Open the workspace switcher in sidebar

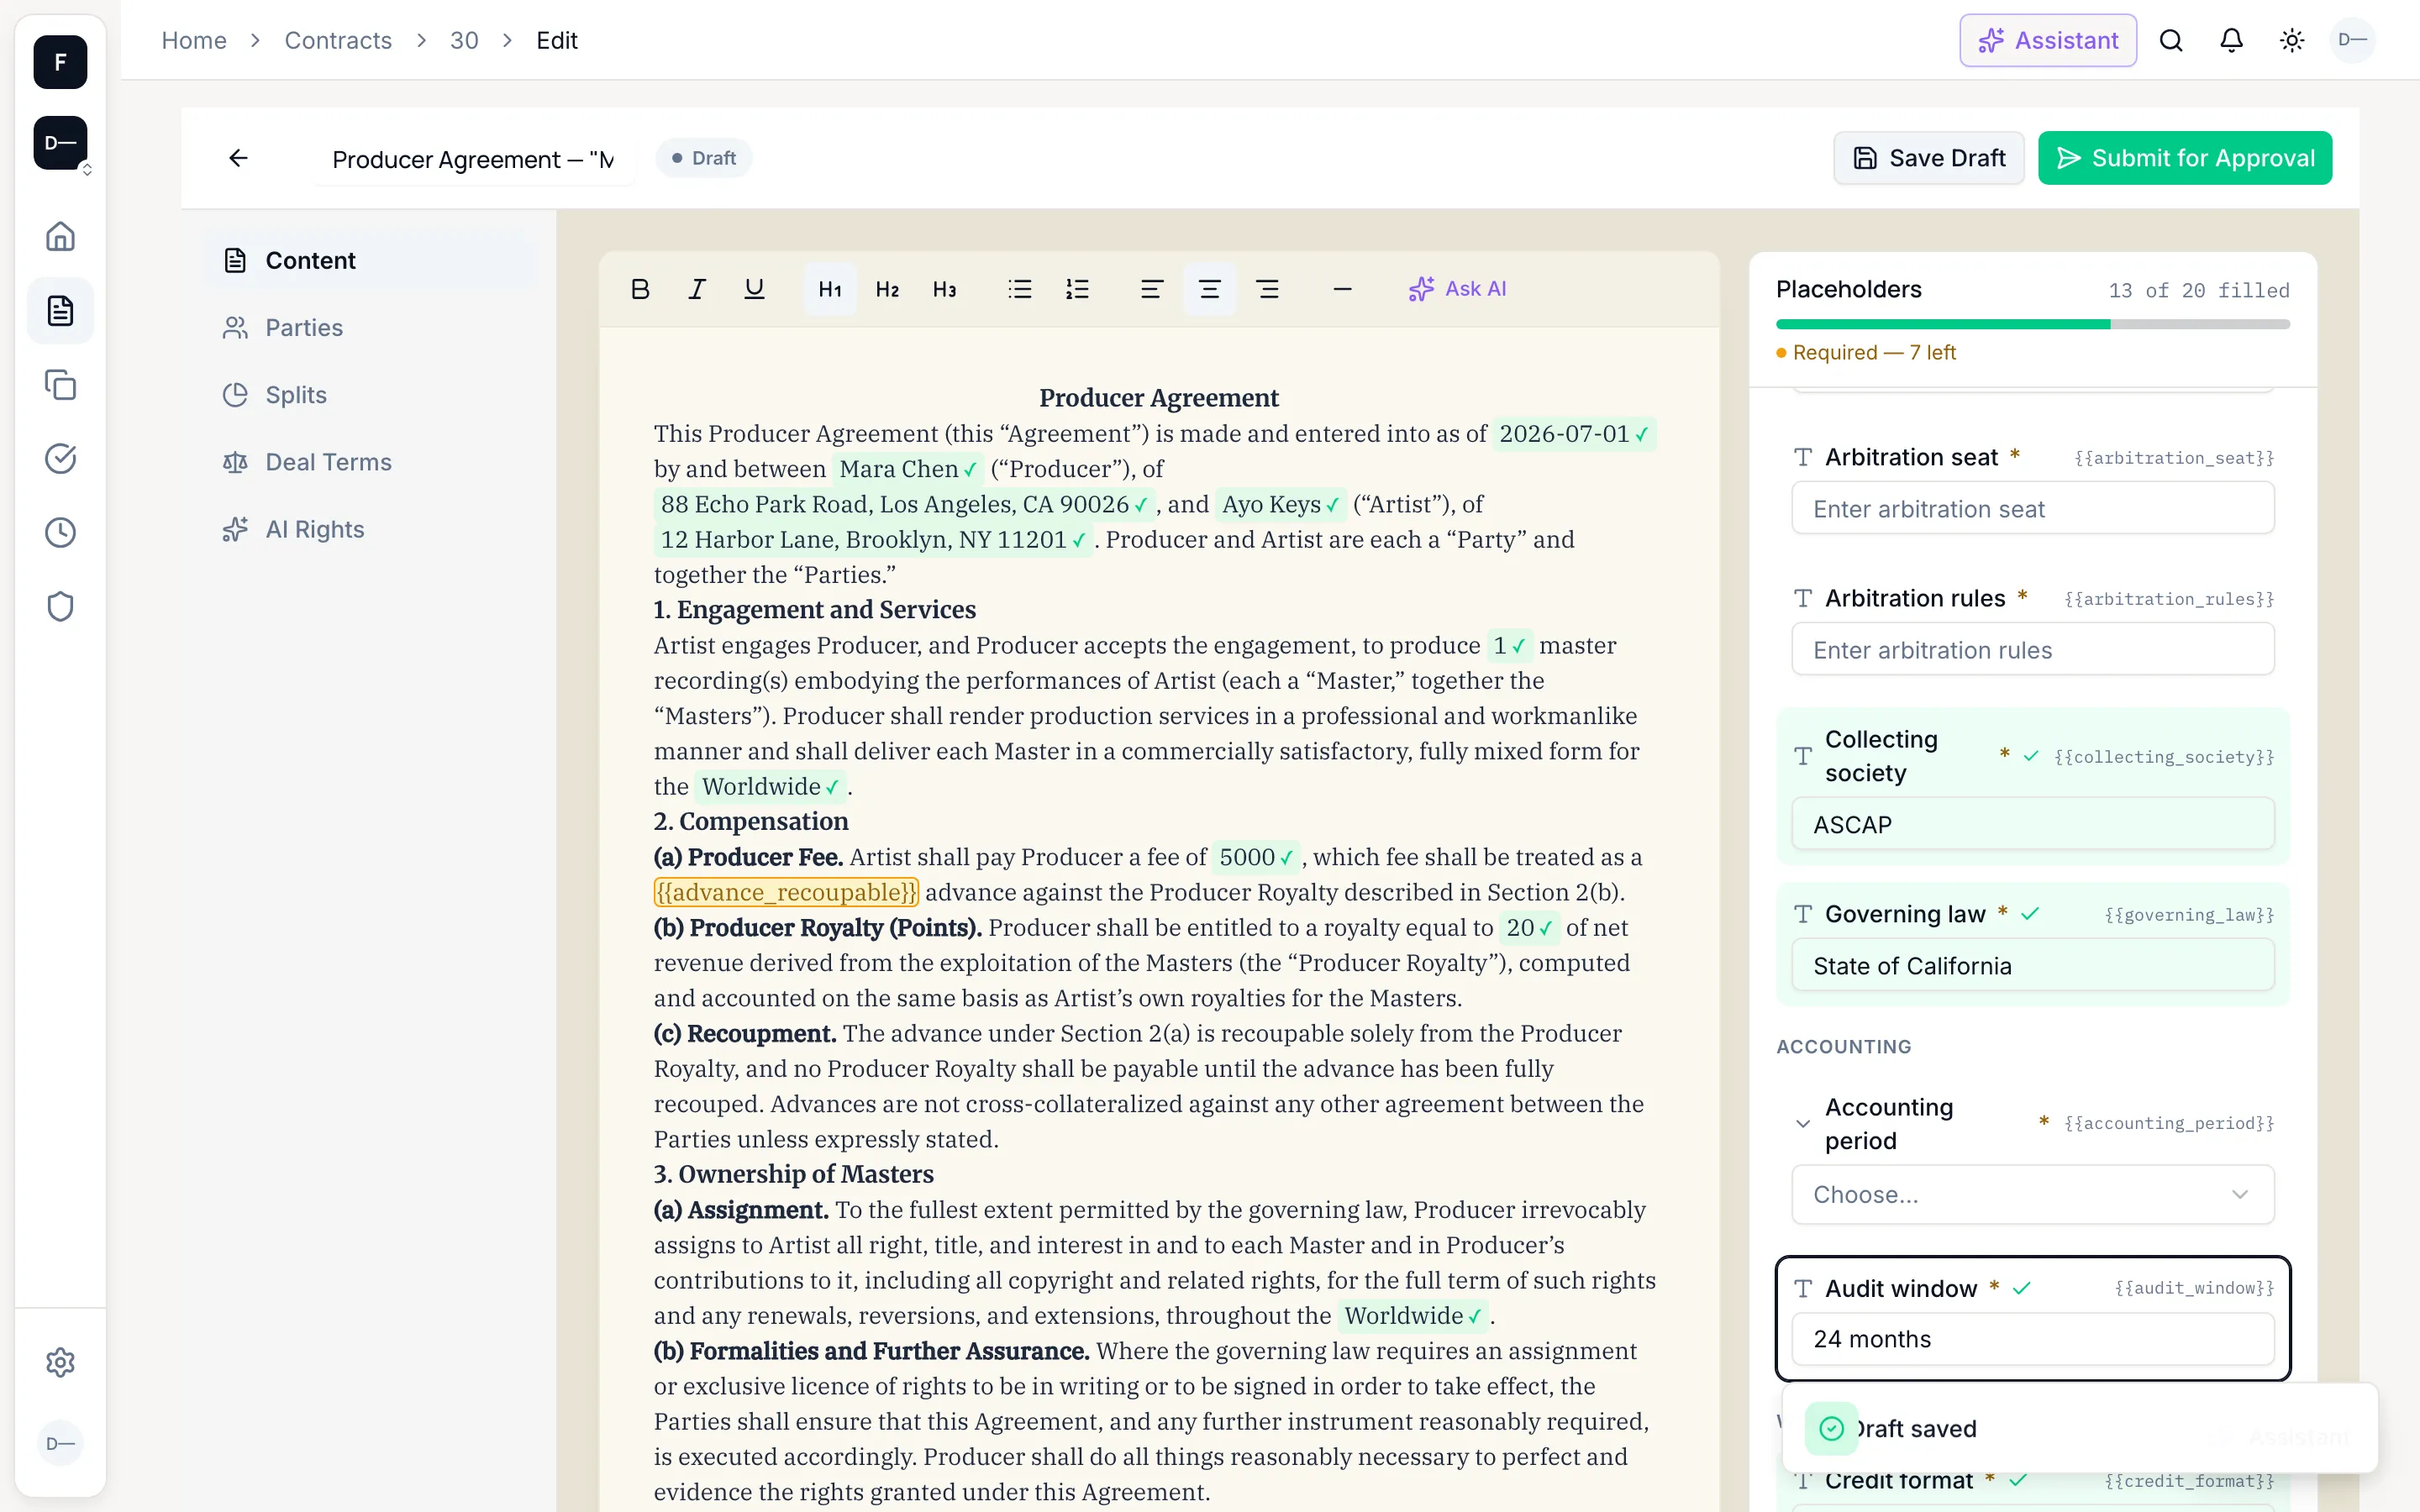point(61,143)
